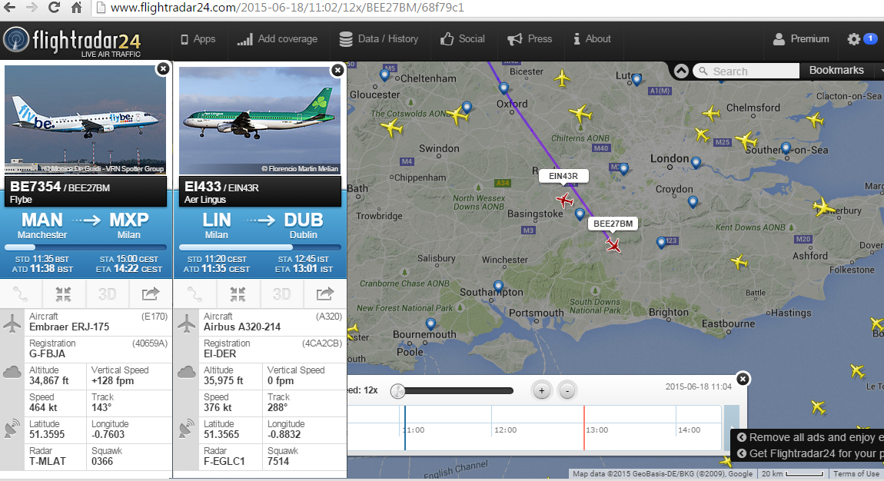The width and height of the screenshot is (884, 481).
Task: Toggle 3D view for EI433 flight
Action: pos(281,294)
